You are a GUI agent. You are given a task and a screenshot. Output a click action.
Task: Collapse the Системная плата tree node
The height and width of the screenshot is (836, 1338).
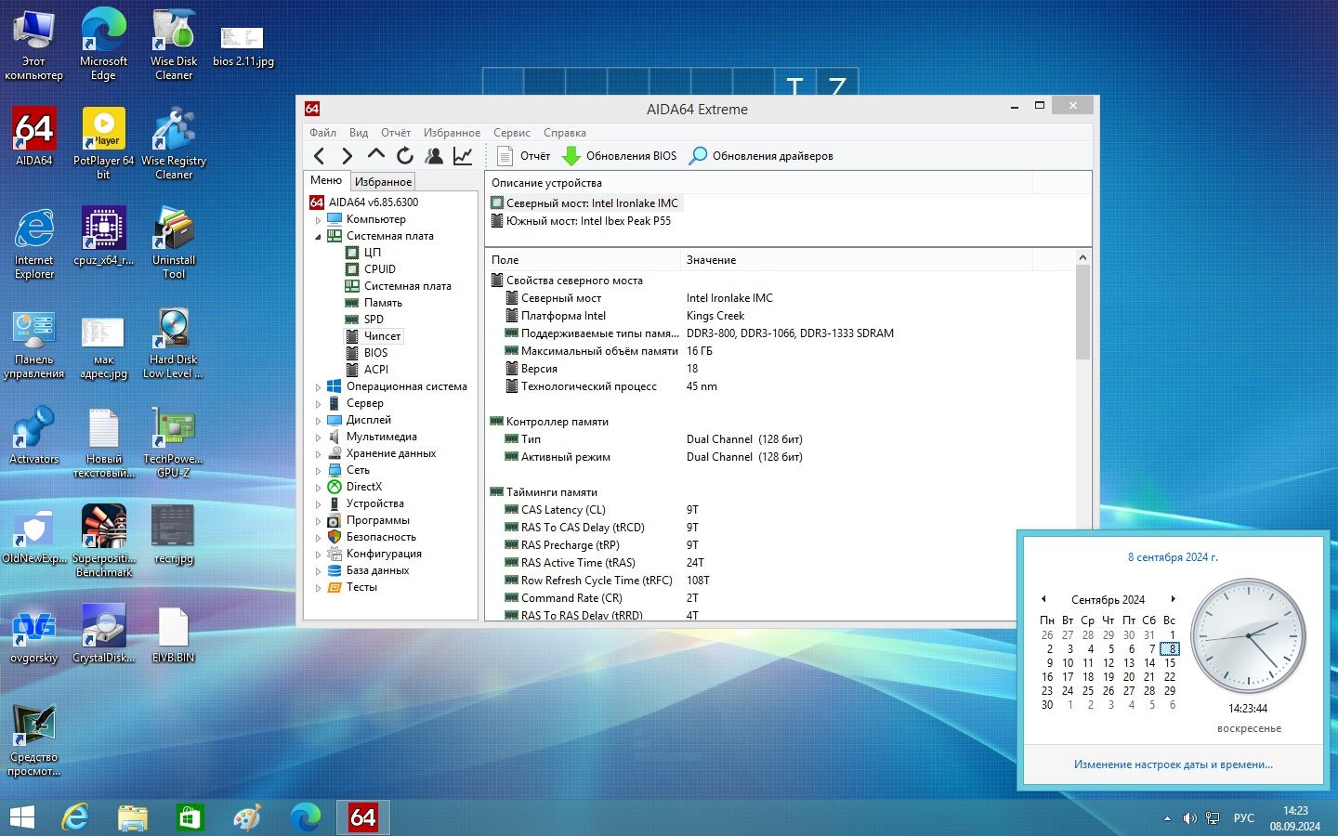(318, 237)
